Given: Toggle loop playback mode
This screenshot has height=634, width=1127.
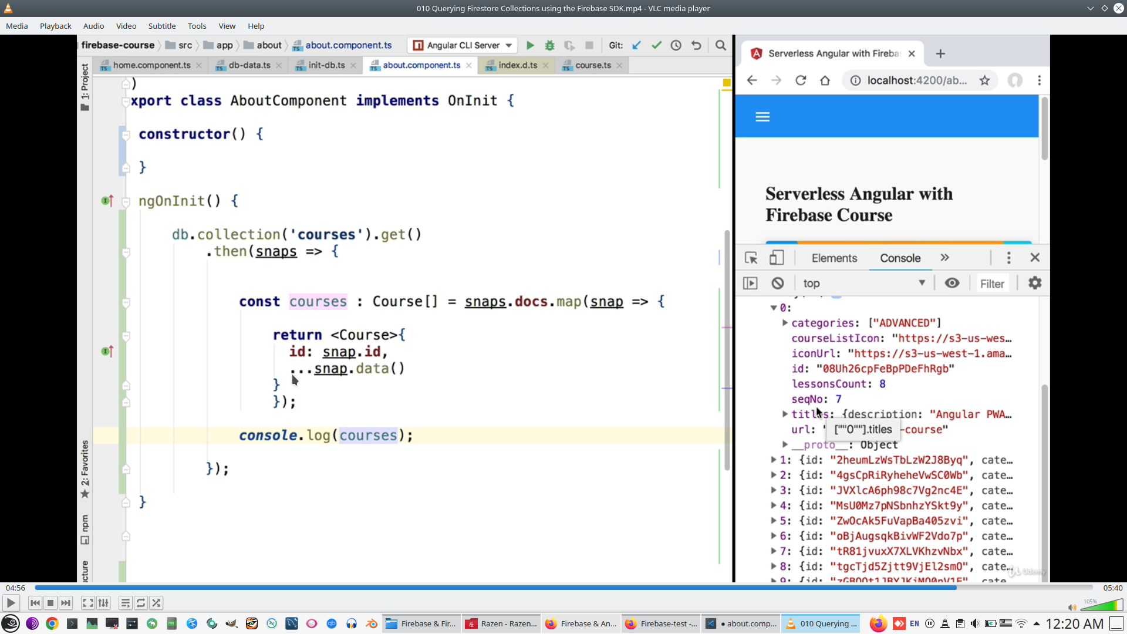Looking at the screenshot, I should coord(141,603).
